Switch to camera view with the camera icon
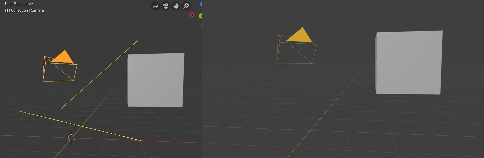484x158 pixels. coord(166,6)
